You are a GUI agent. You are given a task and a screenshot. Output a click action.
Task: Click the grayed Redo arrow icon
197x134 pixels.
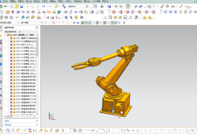(51, 6)
